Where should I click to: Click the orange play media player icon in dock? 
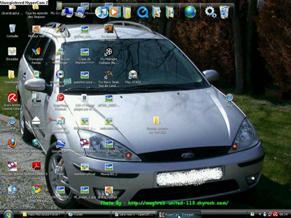115,12
